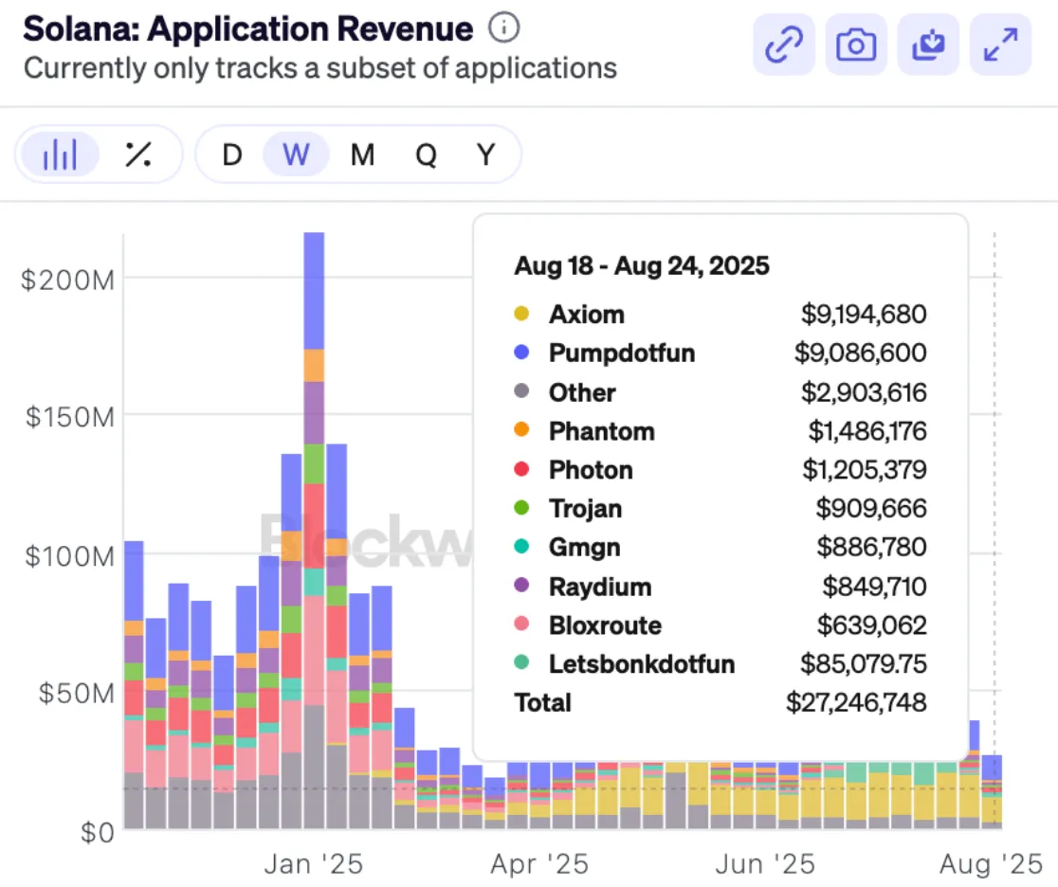
Task: Click the orange Phantom legend dot
Action: pos(520,431)
